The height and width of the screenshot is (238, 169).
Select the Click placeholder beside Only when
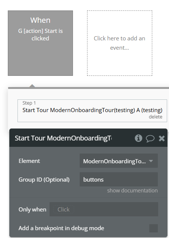(x=64, y=210)
